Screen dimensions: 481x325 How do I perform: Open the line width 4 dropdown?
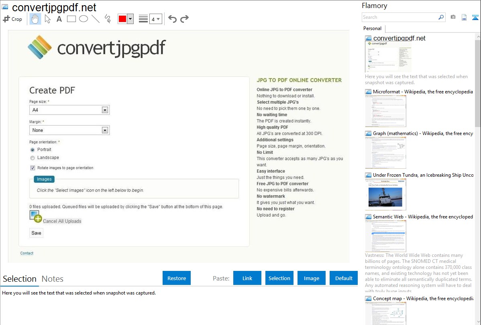coord(156,19)
